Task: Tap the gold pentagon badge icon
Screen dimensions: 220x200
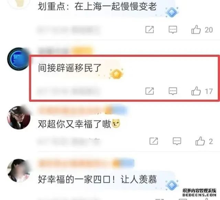Action: pyautogui.click(x=117, y=74)
